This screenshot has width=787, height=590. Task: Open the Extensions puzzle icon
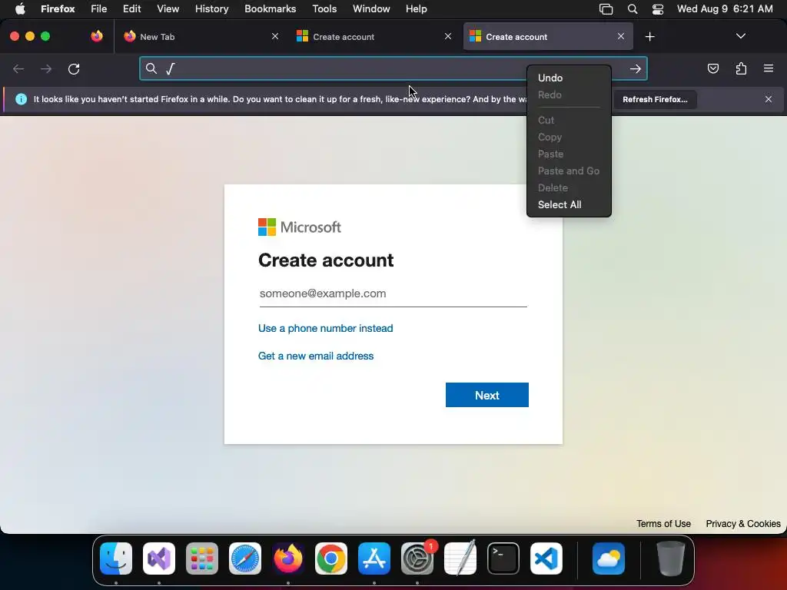click(741, 68)
